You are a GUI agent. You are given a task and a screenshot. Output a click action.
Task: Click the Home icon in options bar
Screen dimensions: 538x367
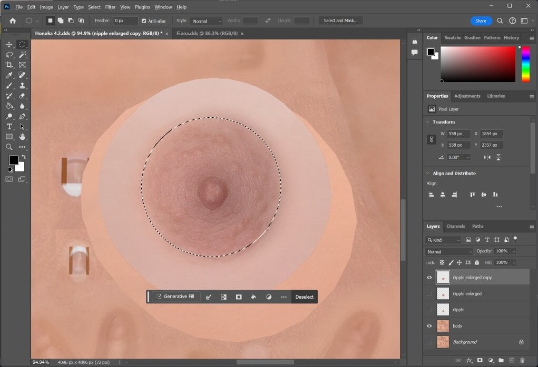pos(13,21)
